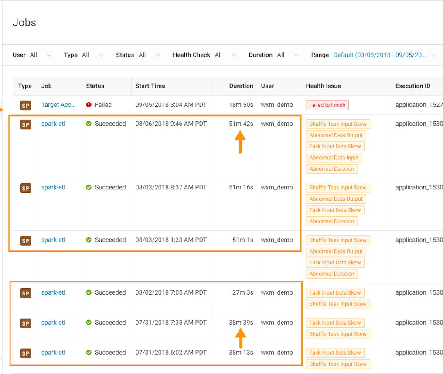The height and width of the screenshot is (374, 443).
Task: Click the SP type icon for Target Acc job
Action: click(x=25, y=105)
